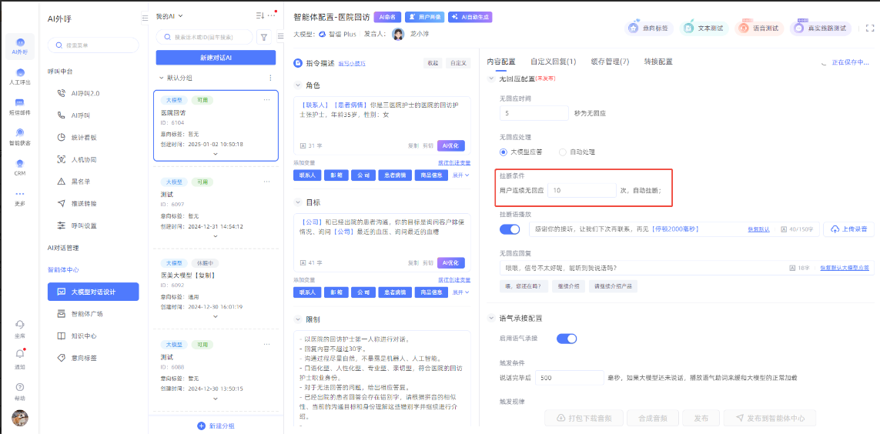The width and height of the screenshot is (880, 434).
Task: Select the 医美大模型【复制】 AI card
Action: click(216, 285)
